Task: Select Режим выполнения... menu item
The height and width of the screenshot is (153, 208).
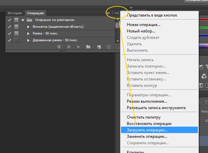Action: (x=159, y=101)
